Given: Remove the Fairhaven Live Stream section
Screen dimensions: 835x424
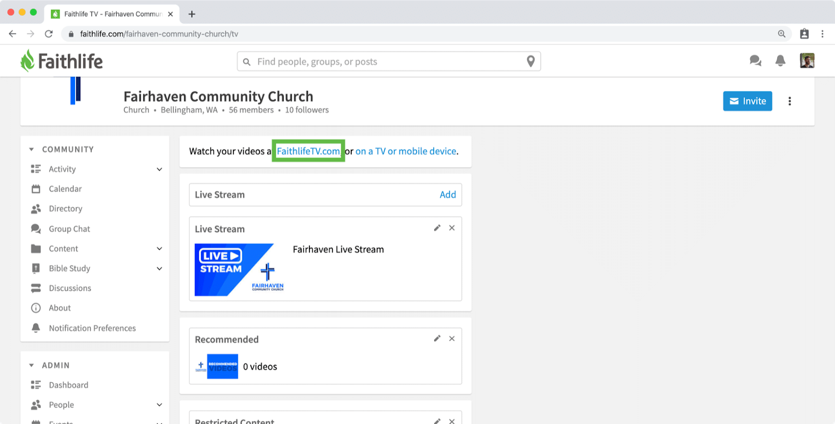Looking at the screenshot, I should (452, 228).
